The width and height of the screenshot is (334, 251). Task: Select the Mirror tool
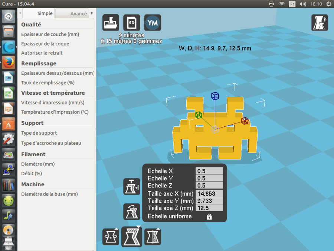coord(153,237)
